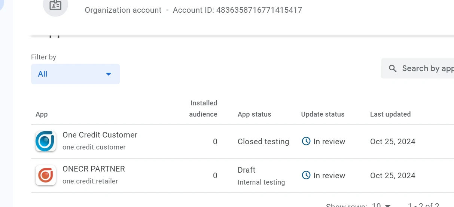Click the Update status column header
This screenshot has width=454, height=207.
(x=323, y=114)
